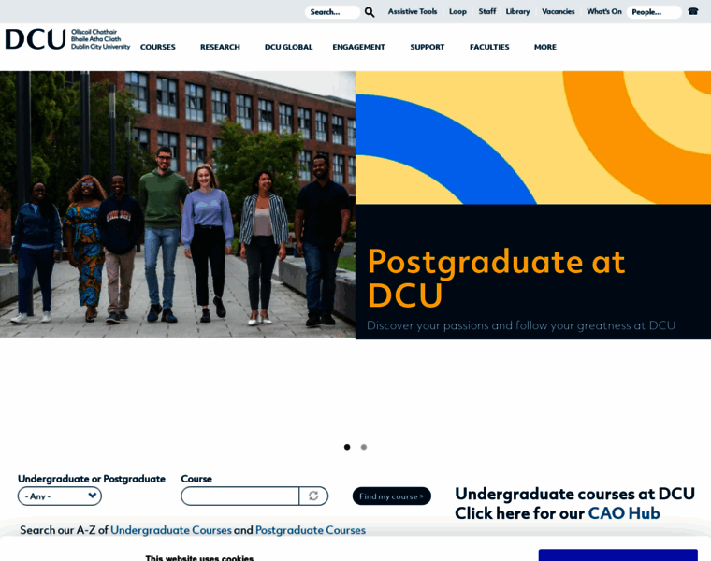Open the What's On link
The image size is (711, 561).
click(x=604, y=12)
